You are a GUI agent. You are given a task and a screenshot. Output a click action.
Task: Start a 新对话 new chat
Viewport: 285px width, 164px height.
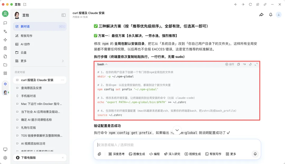click(40, 27)
